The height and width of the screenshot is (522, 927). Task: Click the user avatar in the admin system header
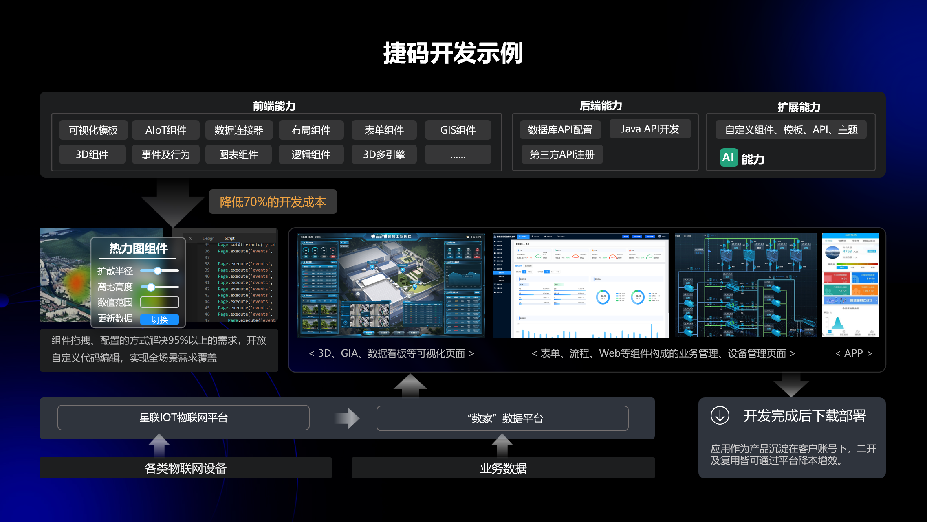[660, 237]
